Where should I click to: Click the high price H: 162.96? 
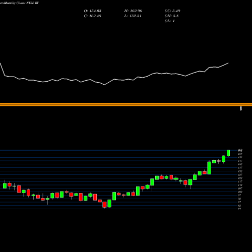click(133, 11)
